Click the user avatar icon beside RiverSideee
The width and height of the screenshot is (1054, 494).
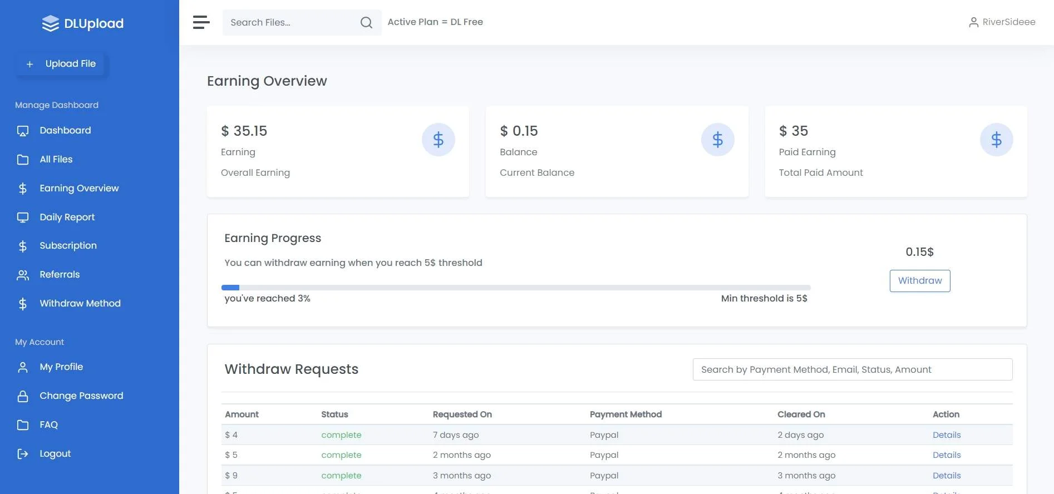[973, 22]
